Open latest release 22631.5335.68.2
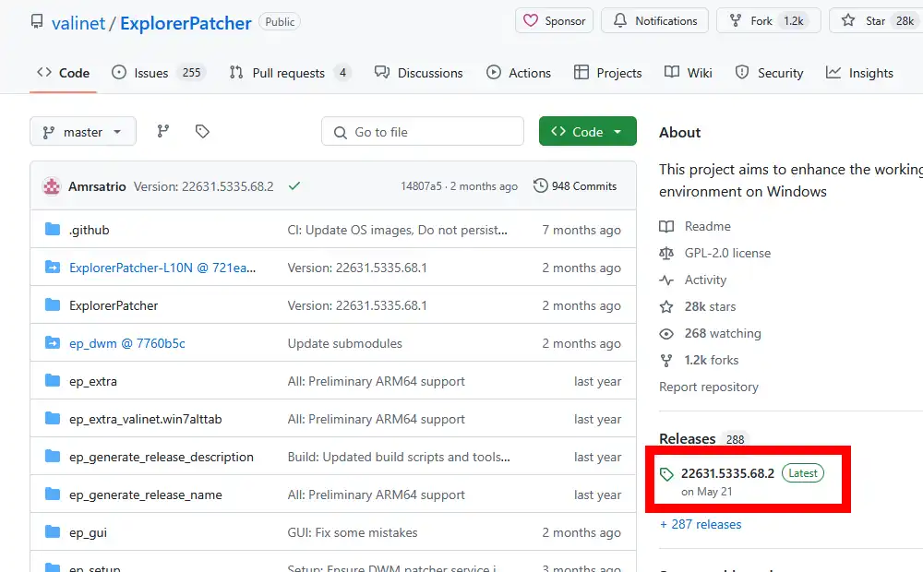 point(727,473)
